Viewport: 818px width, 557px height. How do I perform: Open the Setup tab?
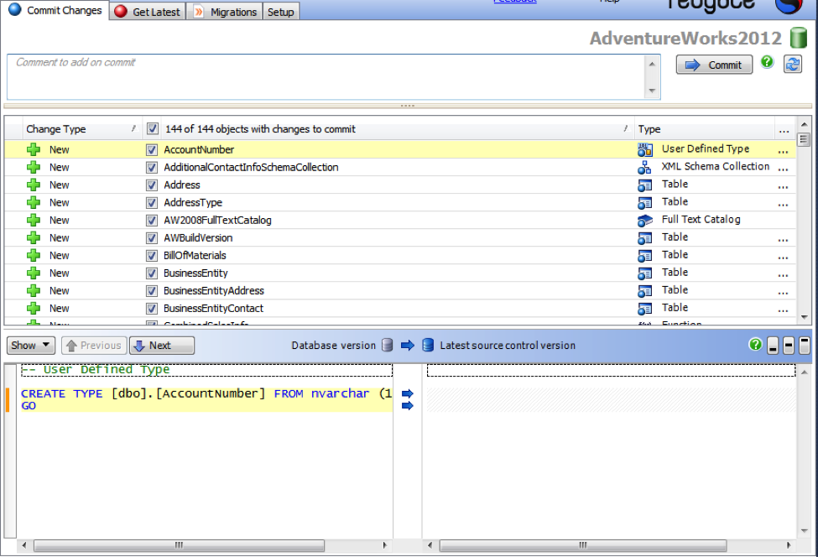click(281, 12)
